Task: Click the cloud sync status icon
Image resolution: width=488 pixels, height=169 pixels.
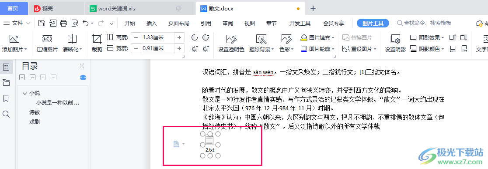Action: pyautogui.click(x=479, y=23)
